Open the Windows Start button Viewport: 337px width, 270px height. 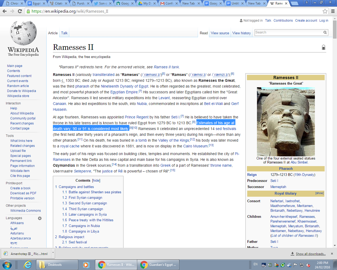[x=6, y=265]
